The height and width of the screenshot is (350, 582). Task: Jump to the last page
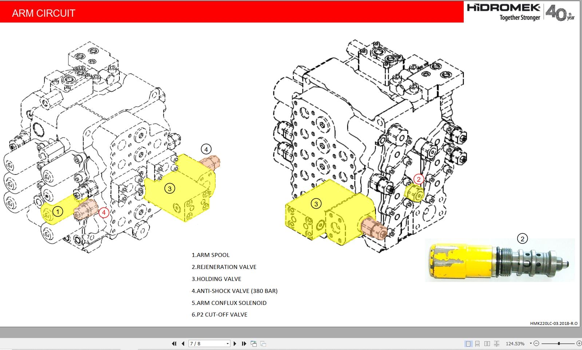click(244, 343)
